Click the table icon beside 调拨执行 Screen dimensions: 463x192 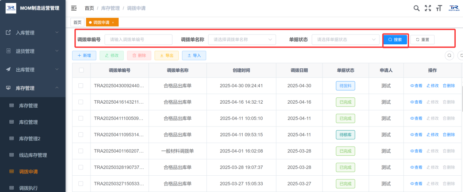tap(11, 188)
